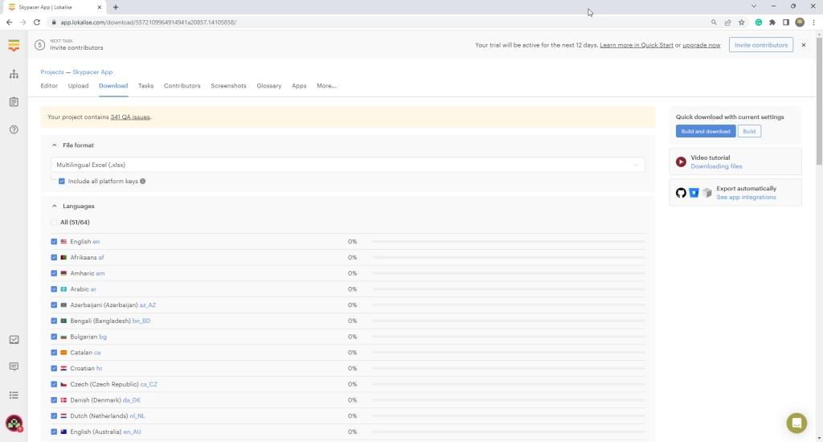Click the Grammarly extension icon
This screenshot has width=823, height=442.
coord(759,22)
